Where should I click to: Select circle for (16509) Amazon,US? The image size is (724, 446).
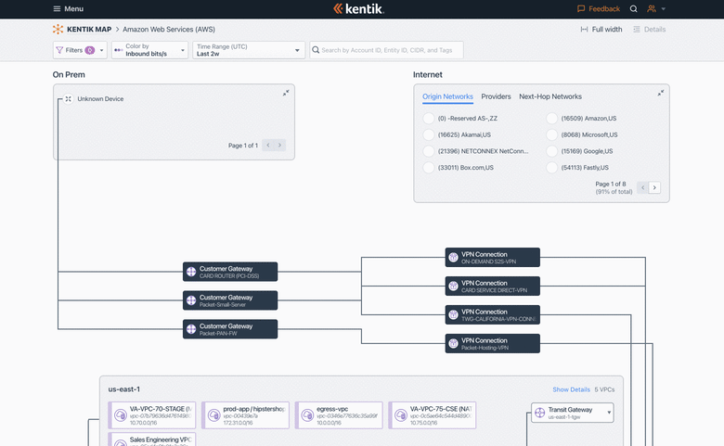click(551, 118)
